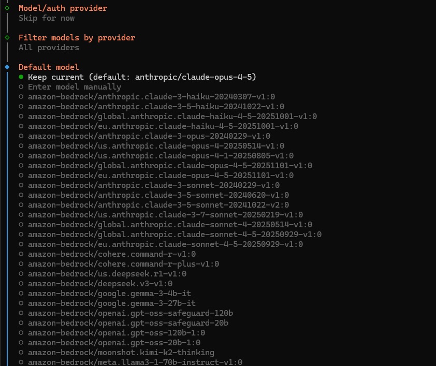Pick eu claude-sonnet-4-5-20250929 model
436x366 pixels.
point(168,244)
